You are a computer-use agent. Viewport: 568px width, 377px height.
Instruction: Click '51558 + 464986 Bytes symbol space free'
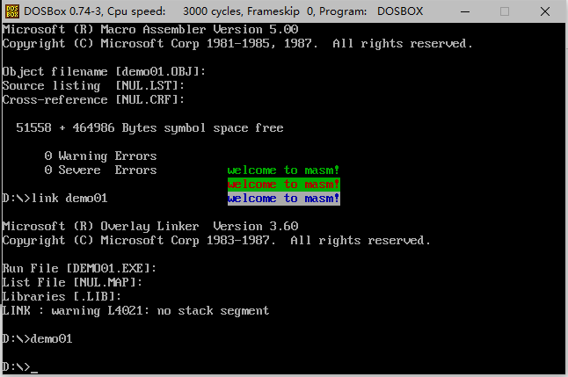point(149,127)
